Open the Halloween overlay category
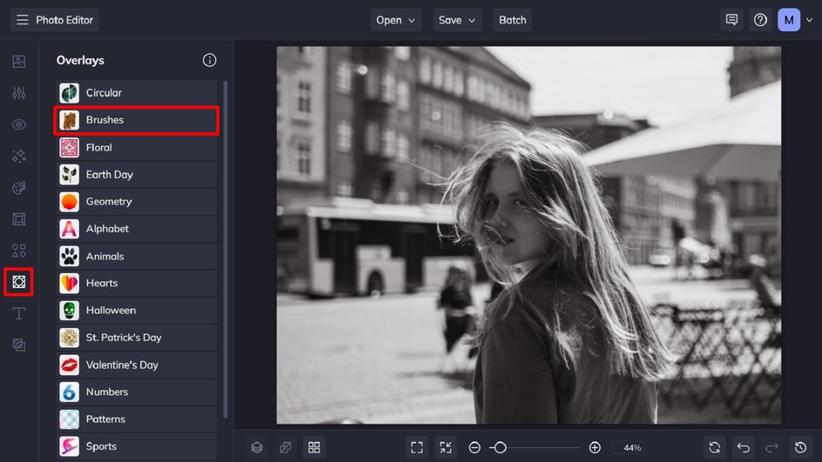This screenshot has width=822, height=462. click(137, 311)
